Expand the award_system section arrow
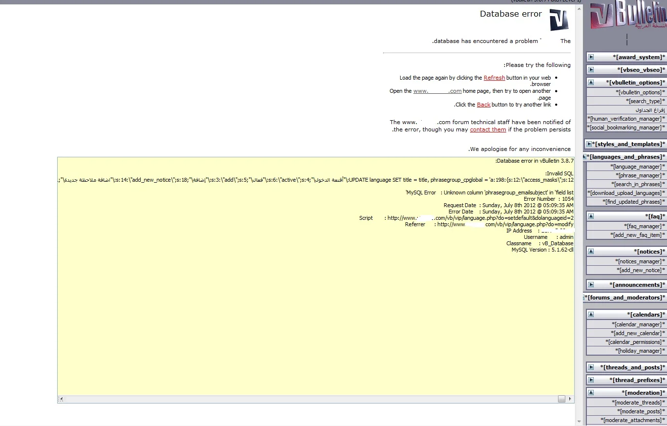 tap(591, 57)
